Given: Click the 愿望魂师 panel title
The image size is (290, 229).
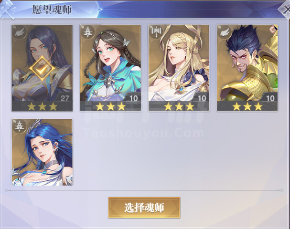Looking at the screenshot, I should (52, 10).
